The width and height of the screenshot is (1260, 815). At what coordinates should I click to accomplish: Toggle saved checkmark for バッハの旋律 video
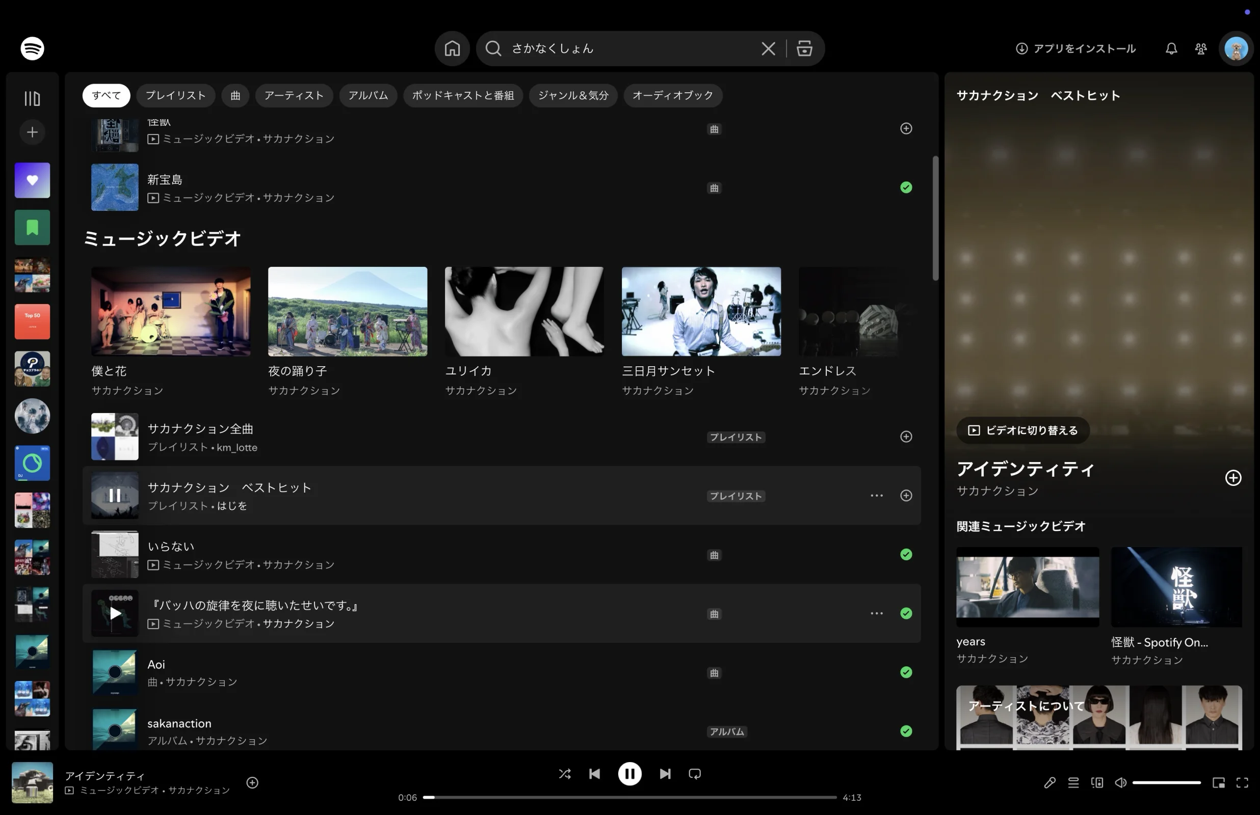(x=906, y=613)
